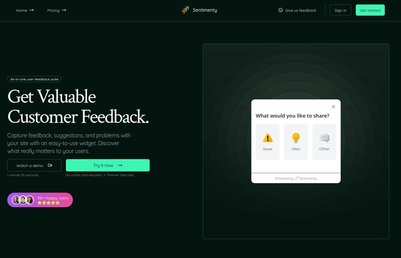The image size is (401, 258).
Task: Click the smiley face feedback icon
Action: click(281, 10)
